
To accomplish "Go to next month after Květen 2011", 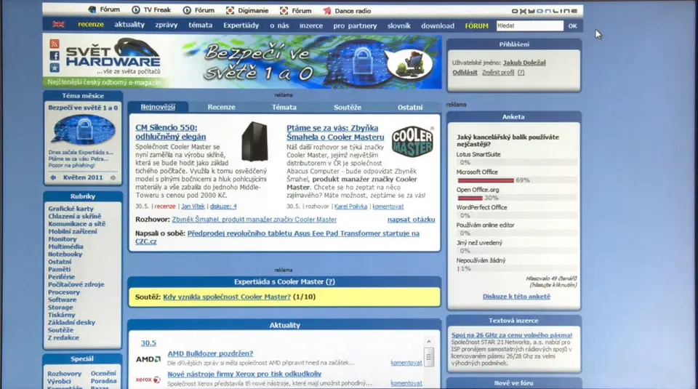I will tap(113, 177).
